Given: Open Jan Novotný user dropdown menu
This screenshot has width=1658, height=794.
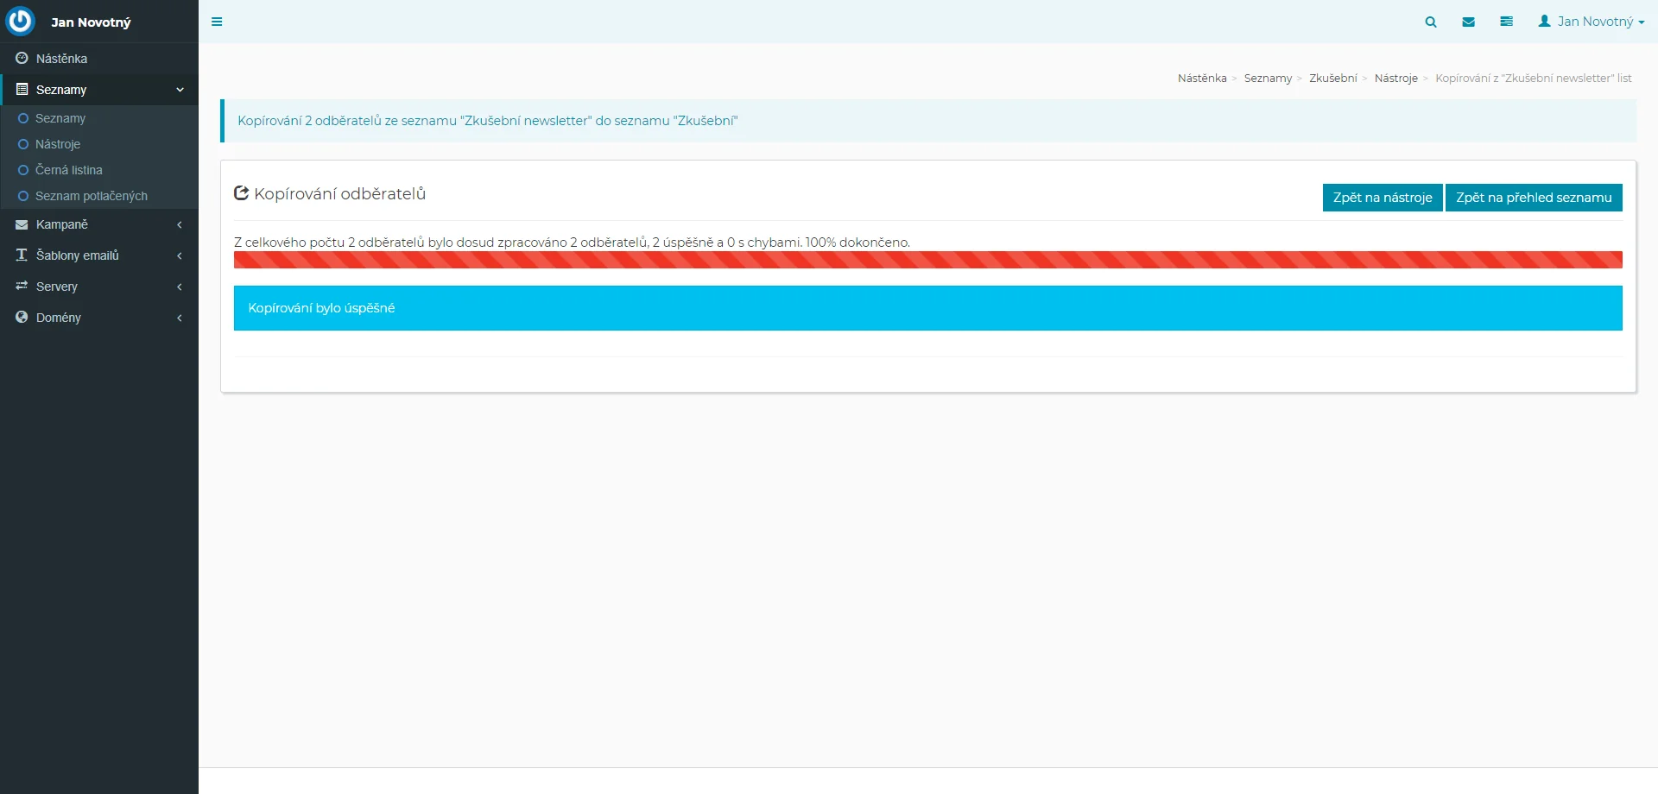Looking at the screenshot, I should pos(1591,22).
